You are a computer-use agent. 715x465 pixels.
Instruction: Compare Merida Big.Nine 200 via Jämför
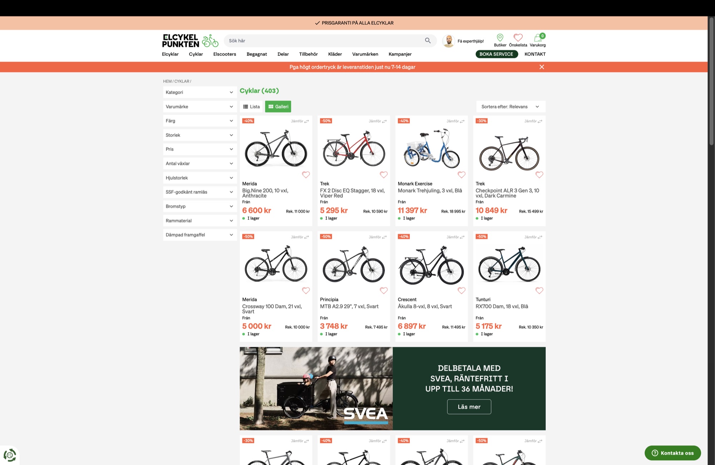click(x=300, y=121)
